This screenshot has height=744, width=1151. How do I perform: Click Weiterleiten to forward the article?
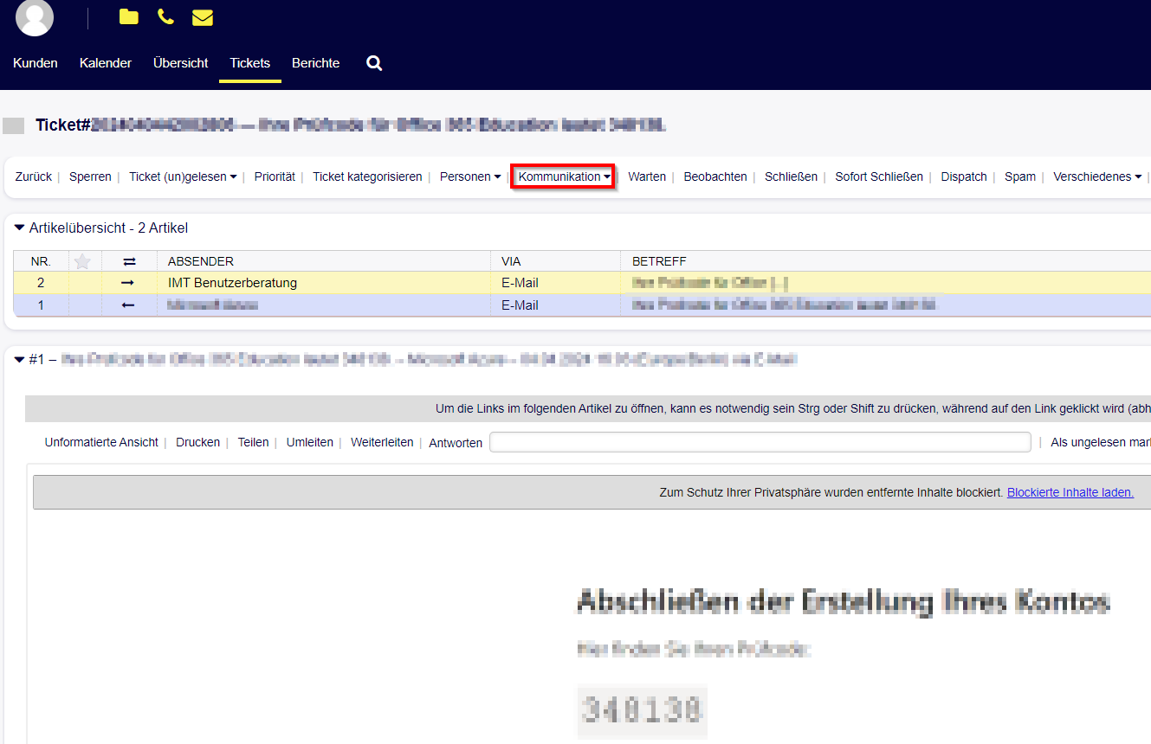coord(382,442)
